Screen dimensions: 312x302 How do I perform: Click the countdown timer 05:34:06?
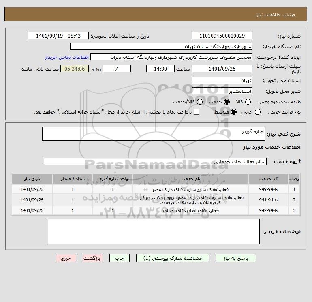[x=75, y=69]
